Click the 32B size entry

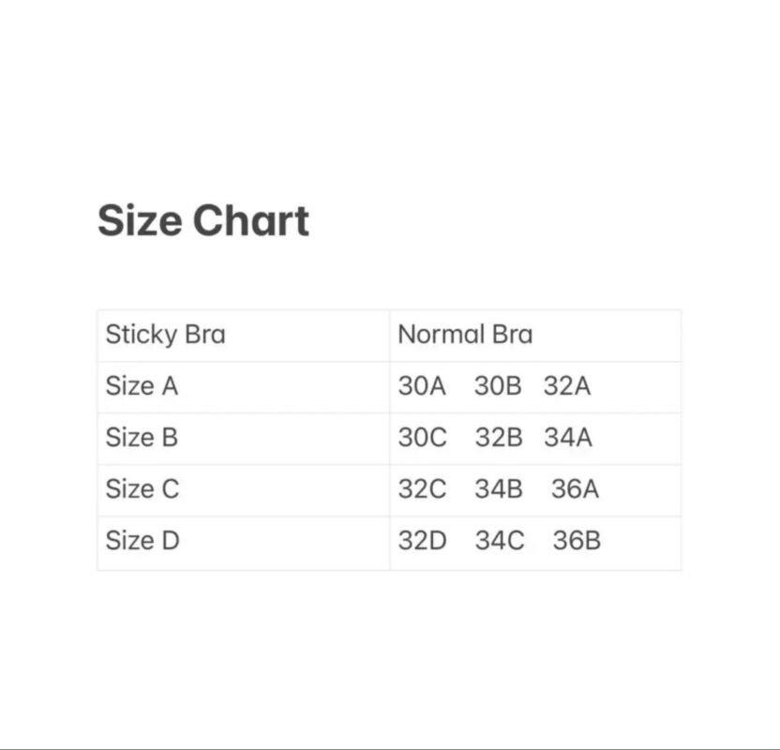point(498,438)
